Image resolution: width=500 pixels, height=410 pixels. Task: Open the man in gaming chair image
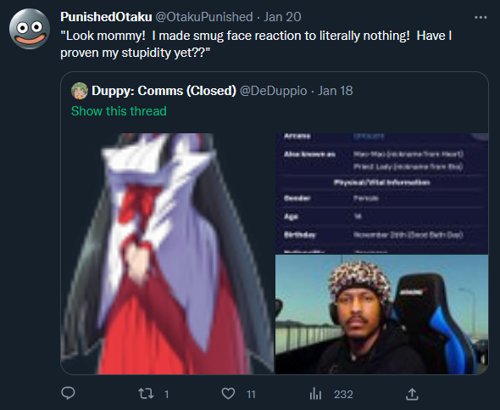tap(381, 314)
